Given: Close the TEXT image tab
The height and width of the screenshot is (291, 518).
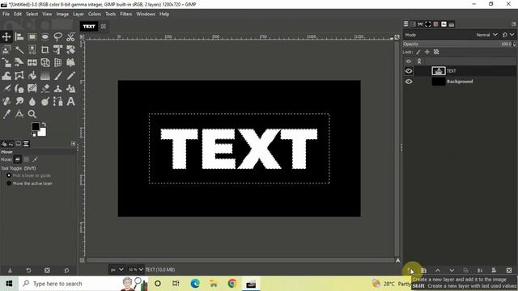Looking at the screenshot, I should pos(104,27).
